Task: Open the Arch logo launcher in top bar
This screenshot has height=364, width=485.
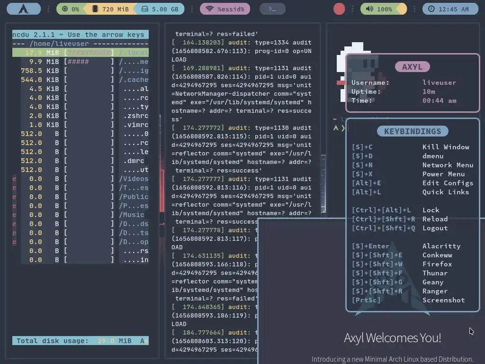Action: (24, 9)
